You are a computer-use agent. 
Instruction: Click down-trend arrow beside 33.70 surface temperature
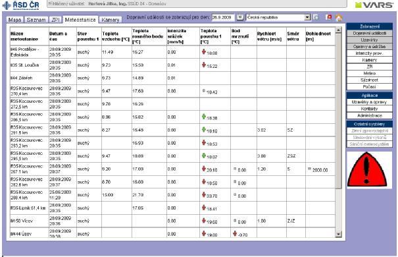coord(203,194)
